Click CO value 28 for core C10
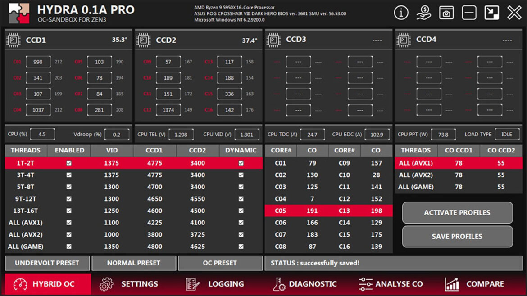527x296 pixels. pyautogui.click(x=377, y=175)
